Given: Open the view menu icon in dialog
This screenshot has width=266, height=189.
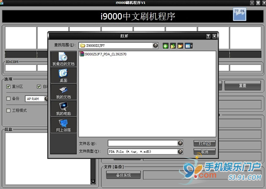Looking at the screenshot, I should [x=189, y=46].
